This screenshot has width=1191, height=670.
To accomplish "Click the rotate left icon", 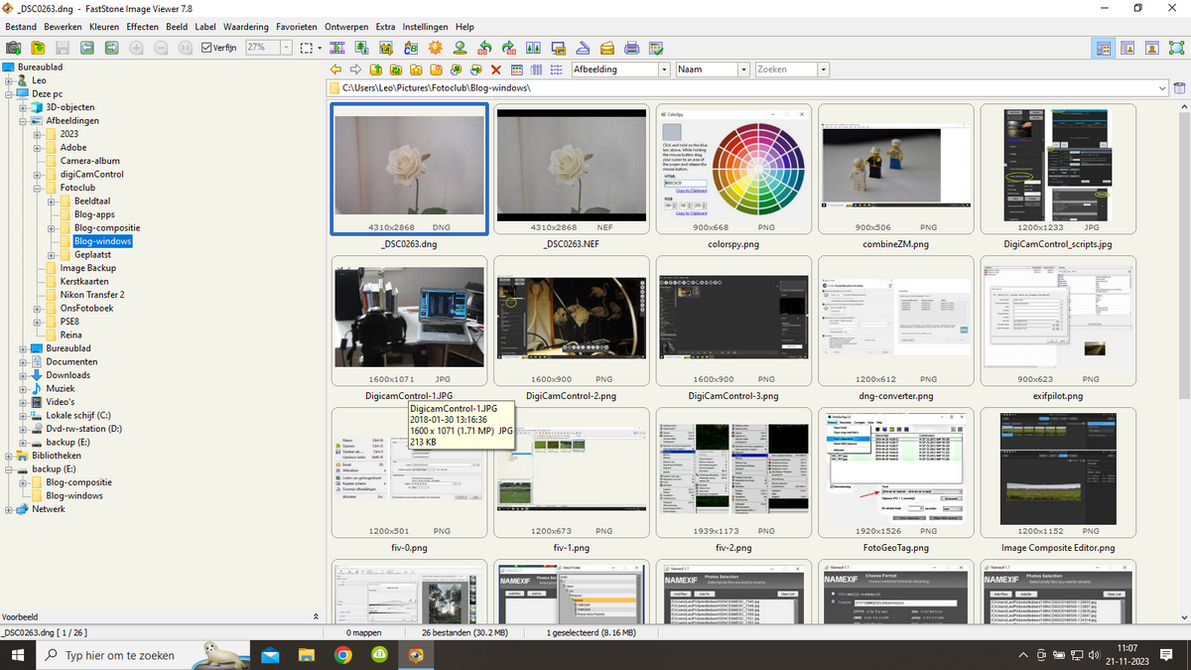I will click(x=484, y=48).
